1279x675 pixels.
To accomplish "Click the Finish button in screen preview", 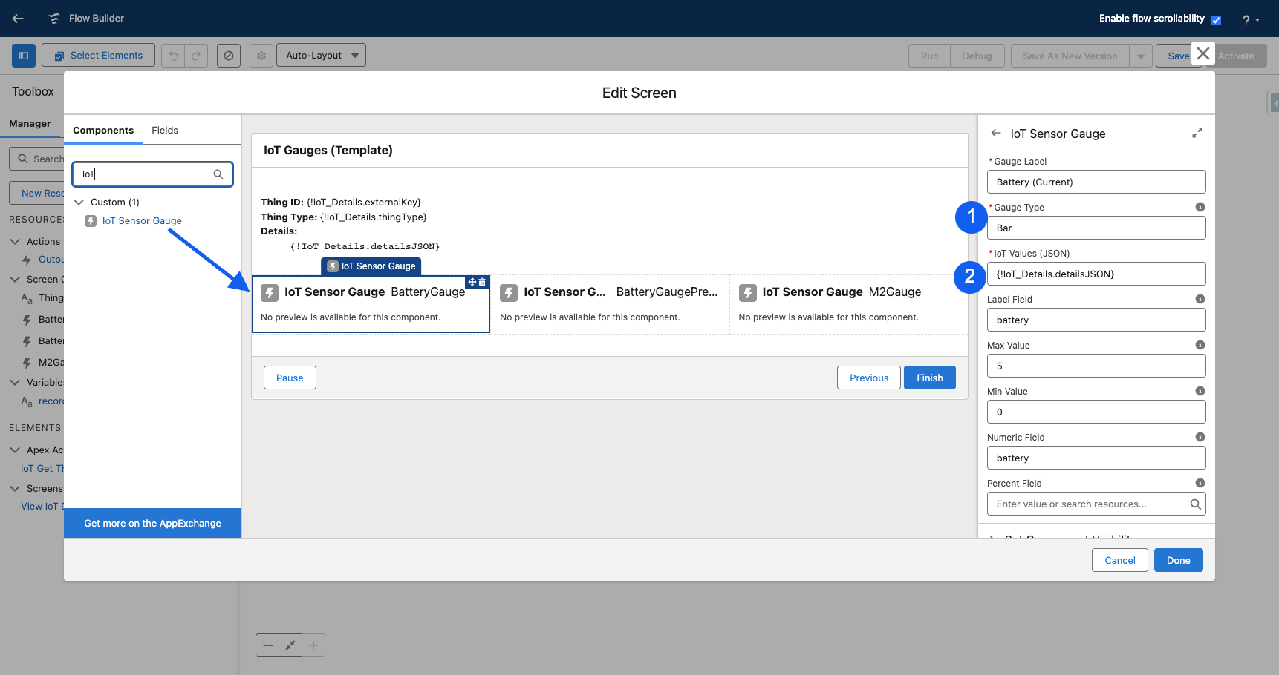I will 930,378.
